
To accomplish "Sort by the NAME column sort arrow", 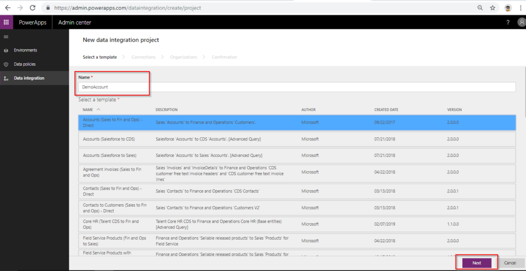I will click(x=98, y=110).
